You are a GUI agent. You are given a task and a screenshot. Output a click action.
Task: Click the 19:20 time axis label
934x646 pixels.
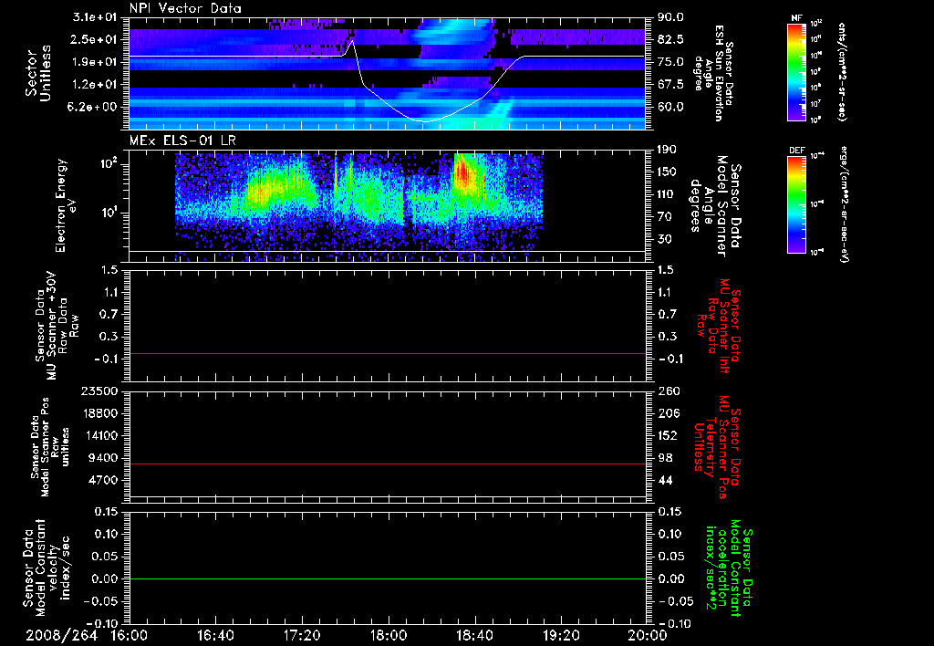561,635
